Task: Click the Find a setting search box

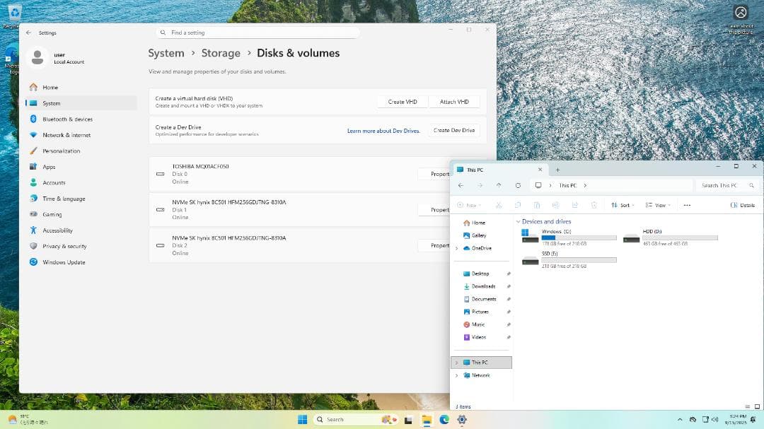Action: click(x=258, y=33)
